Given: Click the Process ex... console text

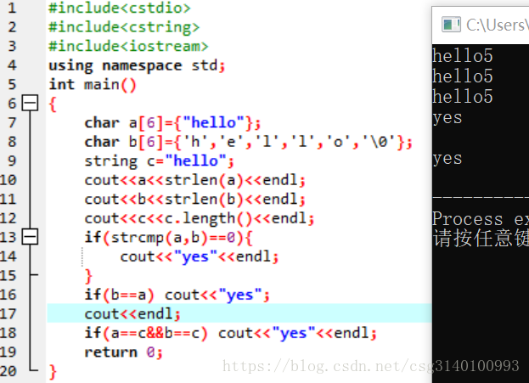Looking at the screenshot, I should tap(481, 219).
